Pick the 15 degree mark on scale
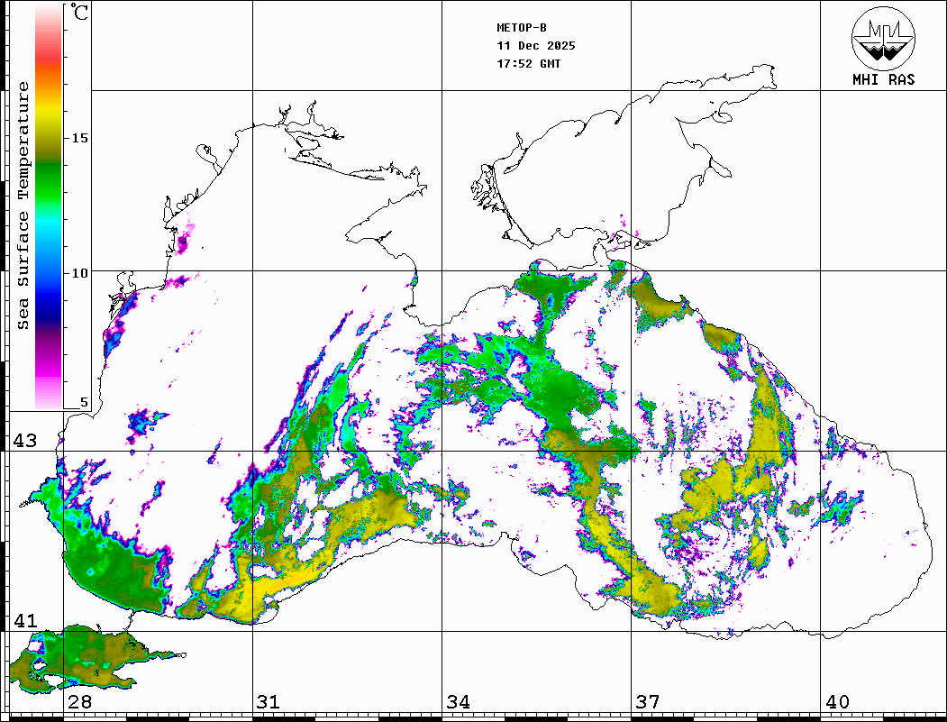 [80, 138]
